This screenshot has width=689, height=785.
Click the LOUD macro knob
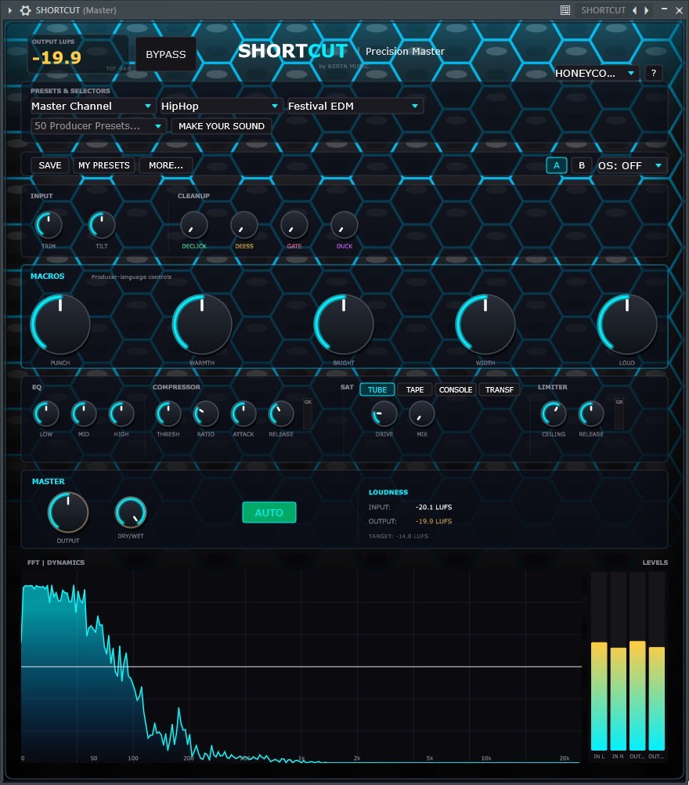tap(627, 324)
